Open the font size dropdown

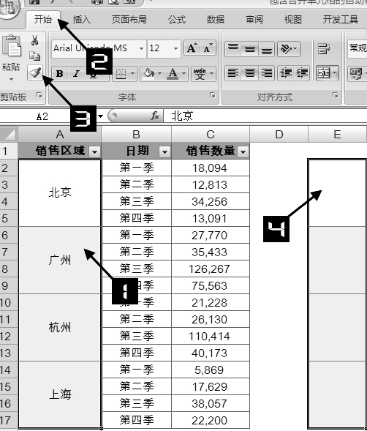pos(175,48)
